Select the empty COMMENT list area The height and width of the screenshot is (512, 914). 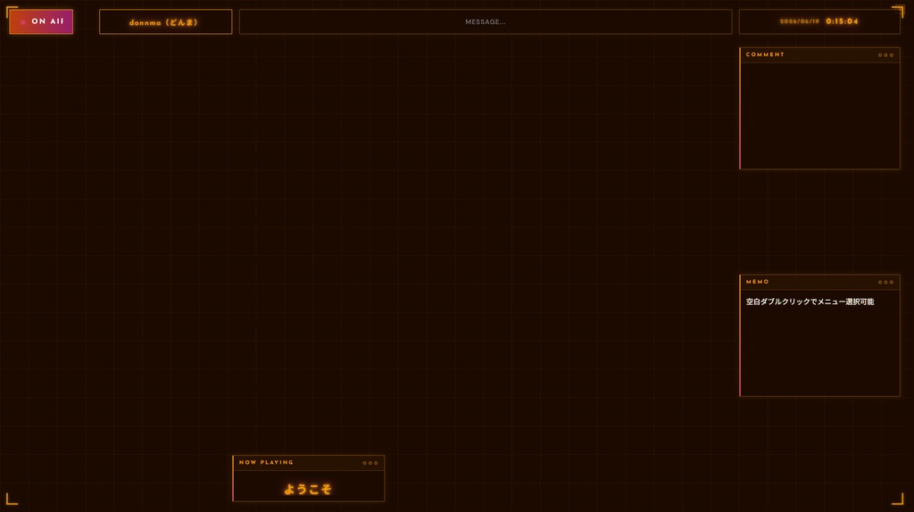pos(819,115)
